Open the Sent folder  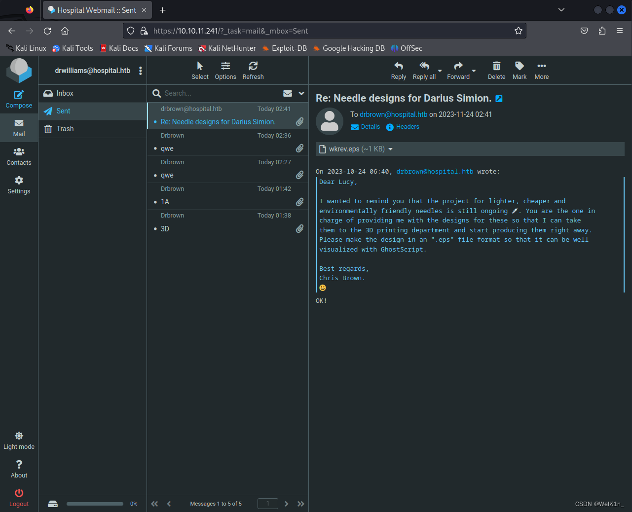(x=92, y=111)
